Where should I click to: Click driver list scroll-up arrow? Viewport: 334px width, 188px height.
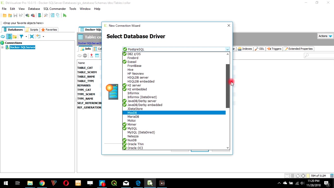point(228,54)
